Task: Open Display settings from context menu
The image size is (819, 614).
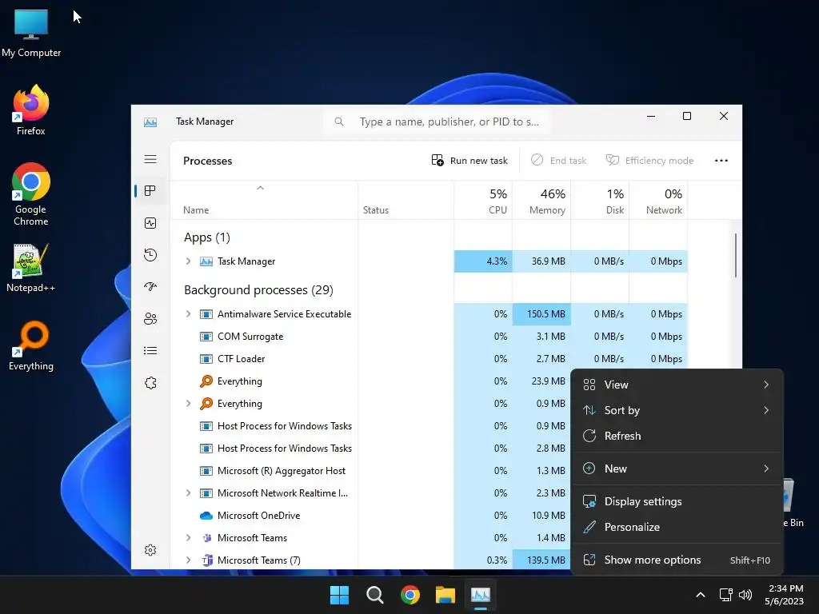Action: point(677,502)
